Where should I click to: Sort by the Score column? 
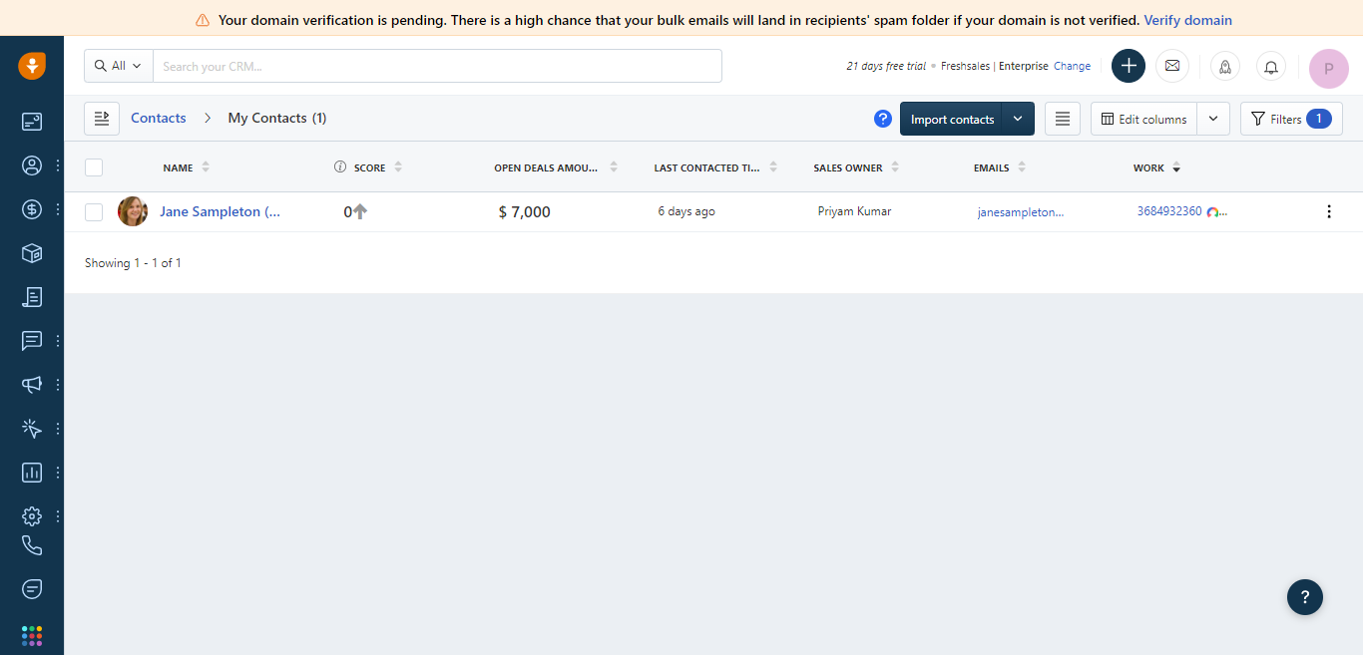[x=398, y=167]
